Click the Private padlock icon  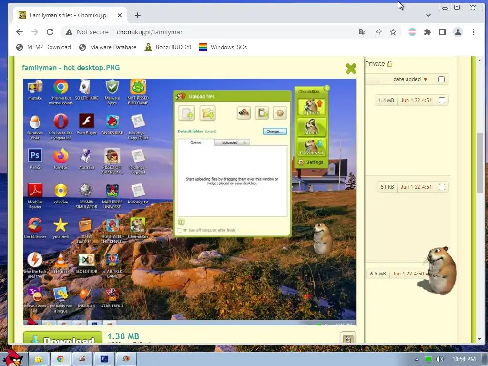click(x=390, y=64)
